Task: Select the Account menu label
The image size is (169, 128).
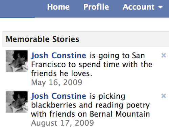Action: [139, 7]
